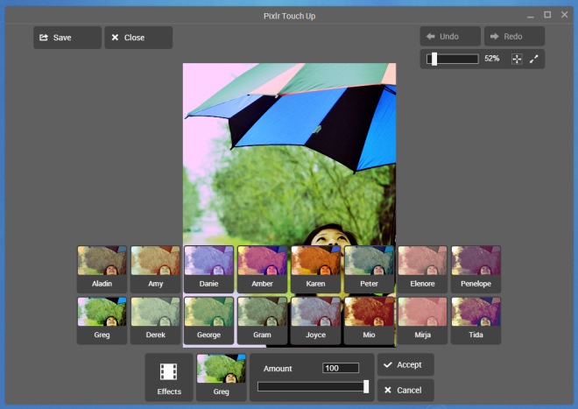This screenshot has height=409, width=578.
Task: Close the current image
Action: [137, 38]
